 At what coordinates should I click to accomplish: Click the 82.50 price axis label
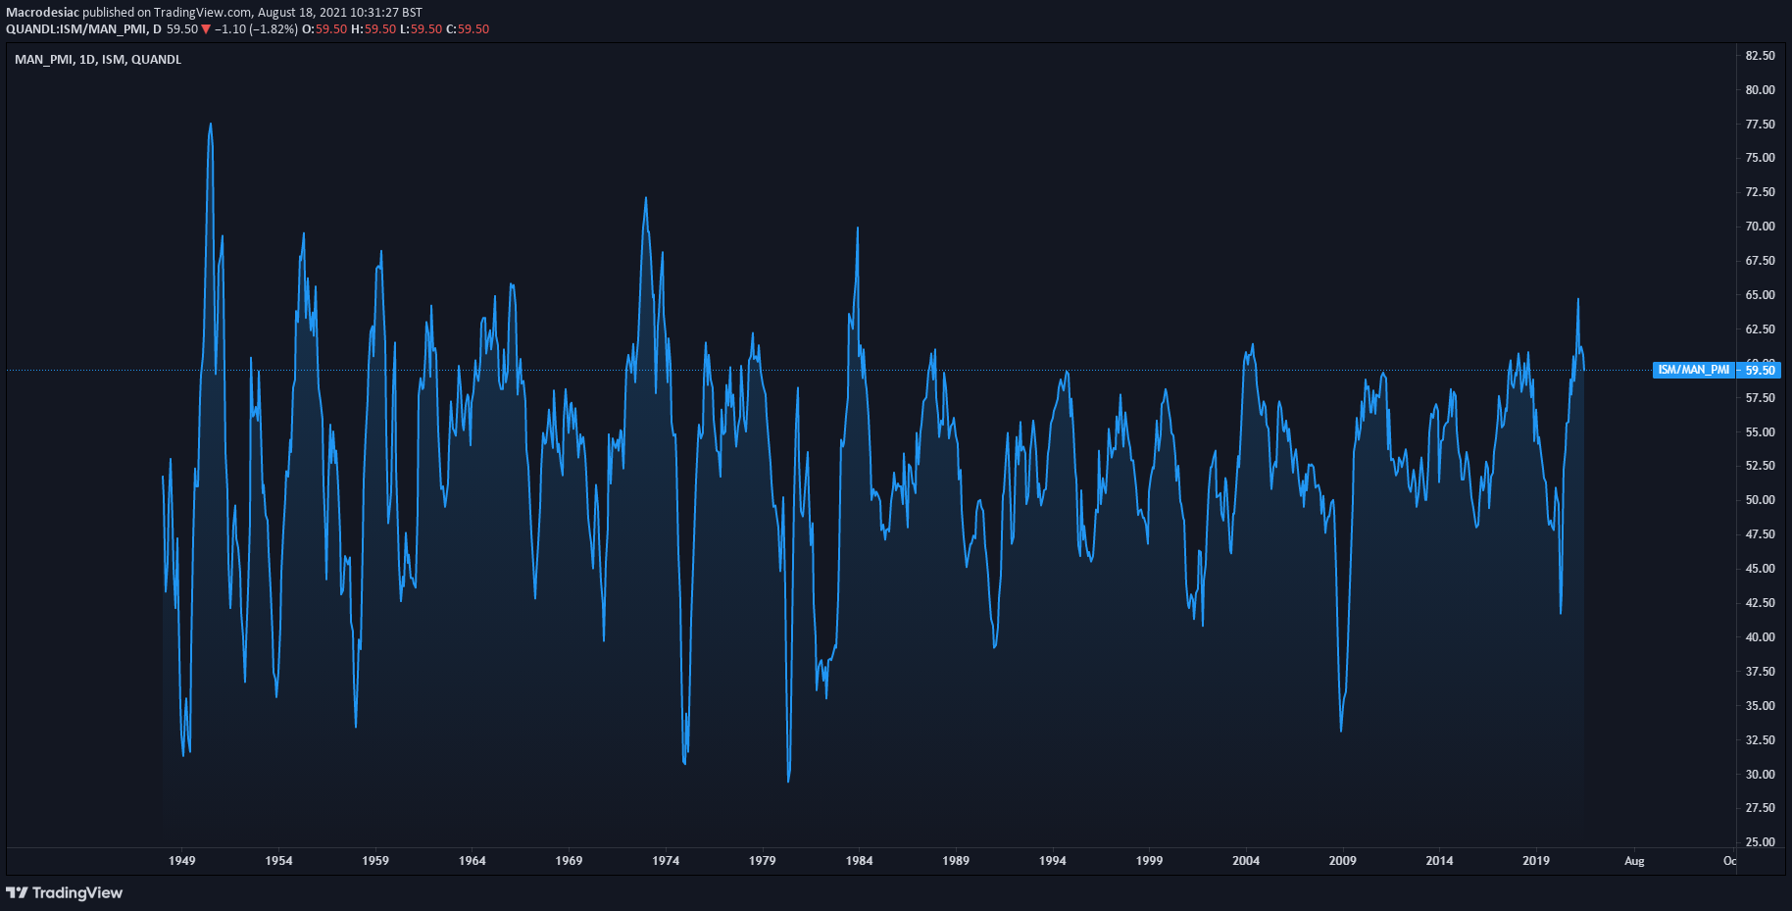[1760, 56]
